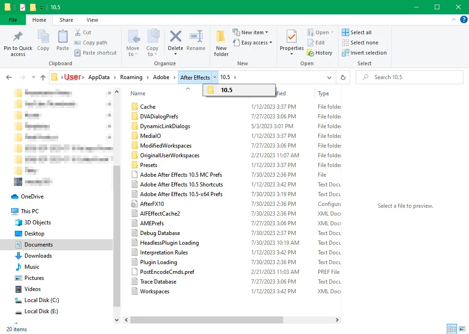The height and width of the screenshot is (334, 469).
Task: Open the Easy access dropdown
Action: [x=253, y=43]
